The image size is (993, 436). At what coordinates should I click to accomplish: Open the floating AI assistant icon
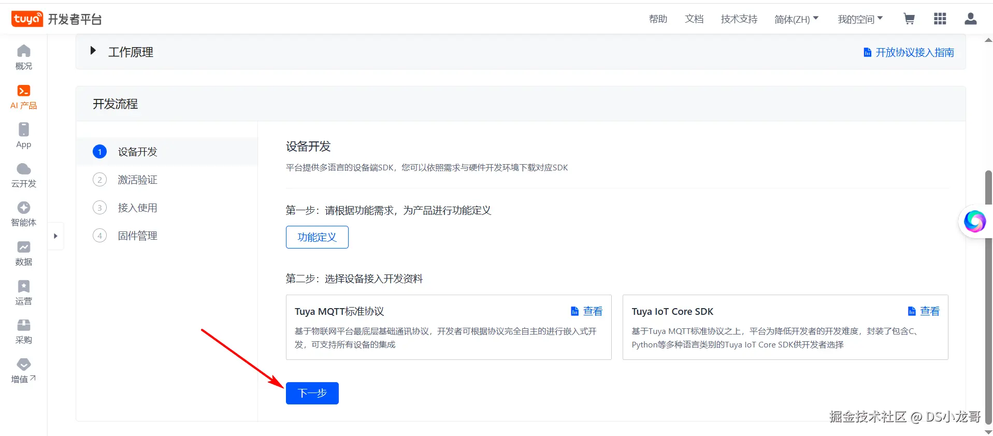tap(974, 222)
